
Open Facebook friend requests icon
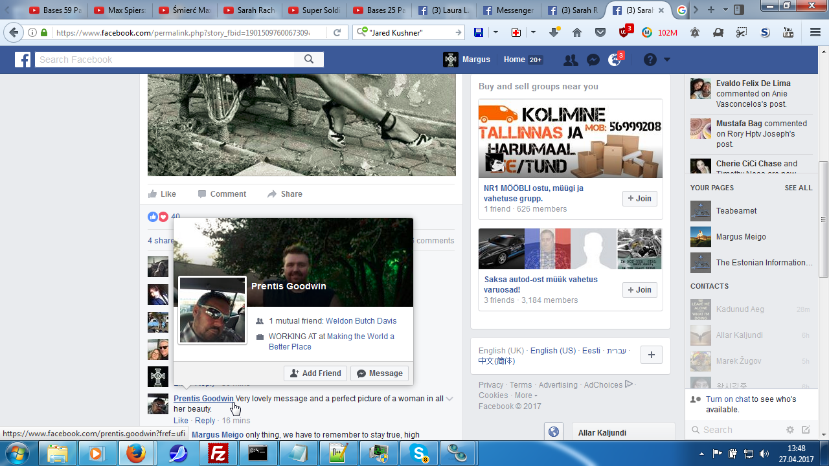coord(571,60)
